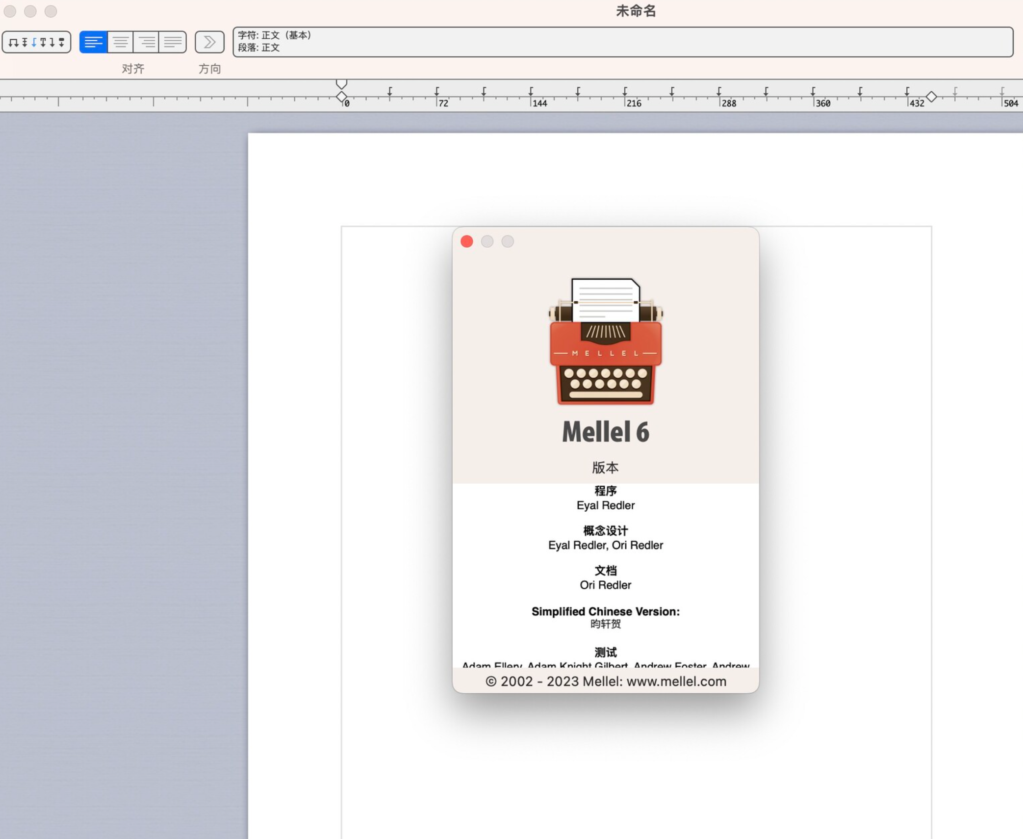Viewport: 1023px width, 839px height.
Task: Click the ruler tab marker at 288
Action: click(719, 91)
